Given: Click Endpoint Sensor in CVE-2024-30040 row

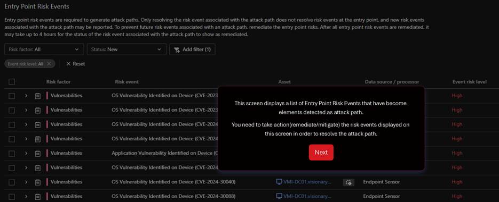Looking at the screenshot, I should (382, 182).
